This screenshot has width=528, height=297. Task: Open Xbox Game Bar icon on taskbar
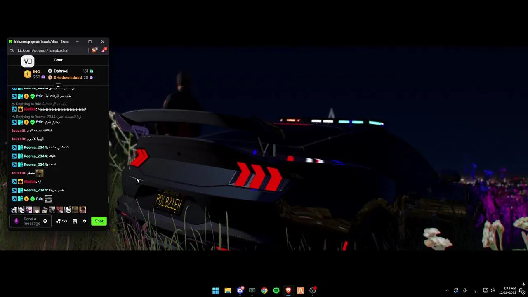pyautogui.click(x=252, y=290)
